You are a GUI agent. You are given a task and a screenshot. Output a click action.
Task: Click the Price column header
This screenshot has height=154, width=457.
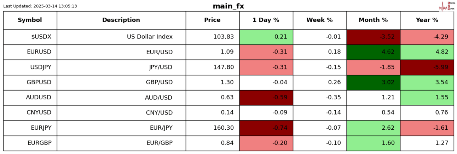click(x=212, y=20)
